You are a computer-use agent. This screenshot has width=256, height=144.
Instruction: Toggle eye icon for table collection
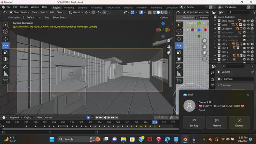click(x=248, y=25)
